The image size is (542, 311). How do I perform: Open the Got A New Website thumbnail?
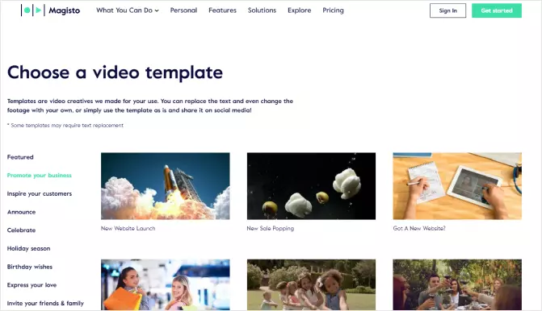click(457, 186)
